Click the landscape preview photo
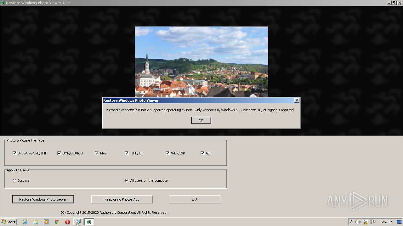This screenshot has height=226, width=403. 201,62
